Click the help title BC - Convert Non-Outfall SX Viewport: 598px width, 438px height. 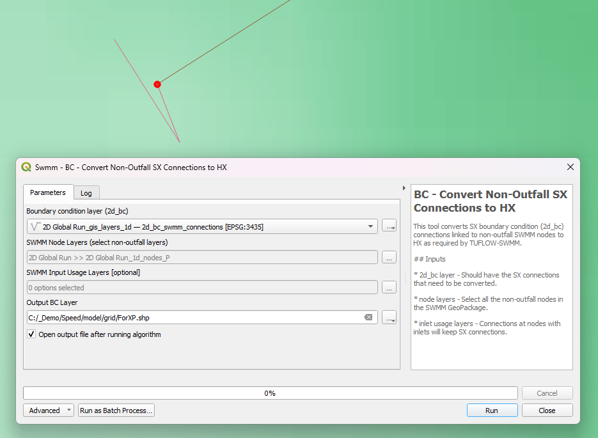pos(491,201)
